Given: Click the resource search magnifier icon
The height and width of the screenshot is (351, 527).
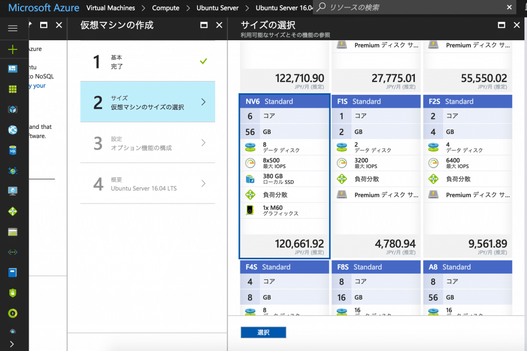Looking at the screenshot, I should click(x=321, y=7).
